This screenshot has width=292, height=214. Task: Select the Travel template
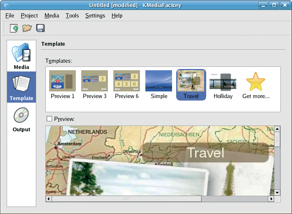191,85
